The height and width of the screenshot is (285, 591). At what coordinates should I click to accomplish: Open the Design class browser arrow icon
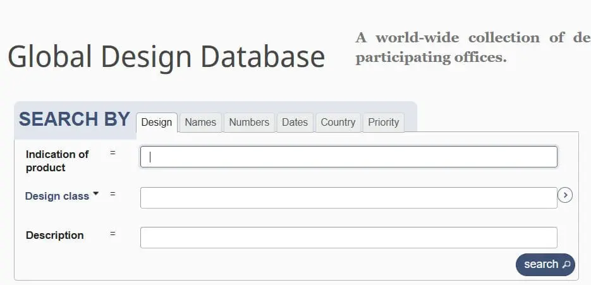pos(565,195)
